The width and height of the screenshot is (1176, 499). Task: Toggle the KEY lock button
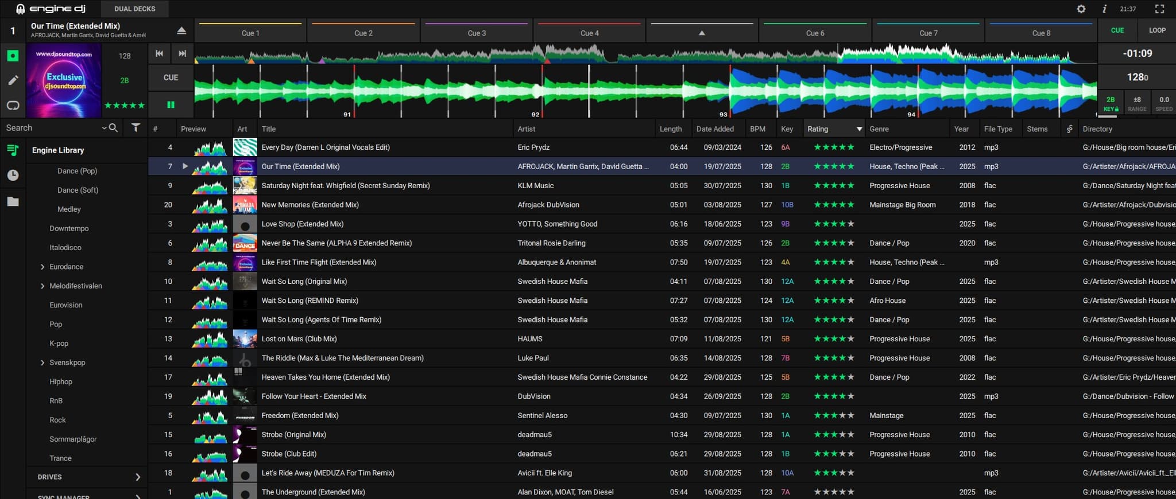[1111, 104]
